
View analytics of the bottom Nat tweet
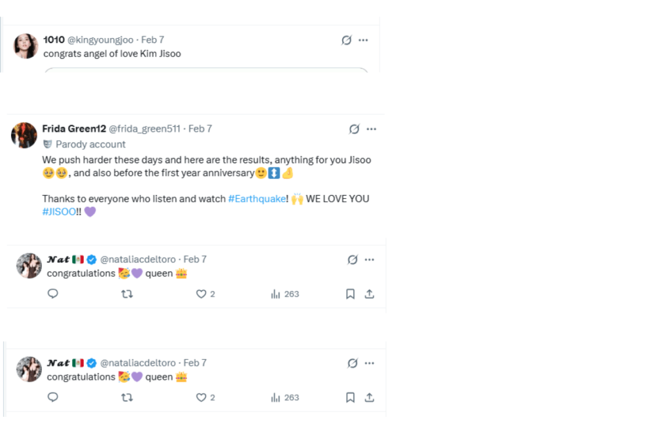tap(285, 397)
